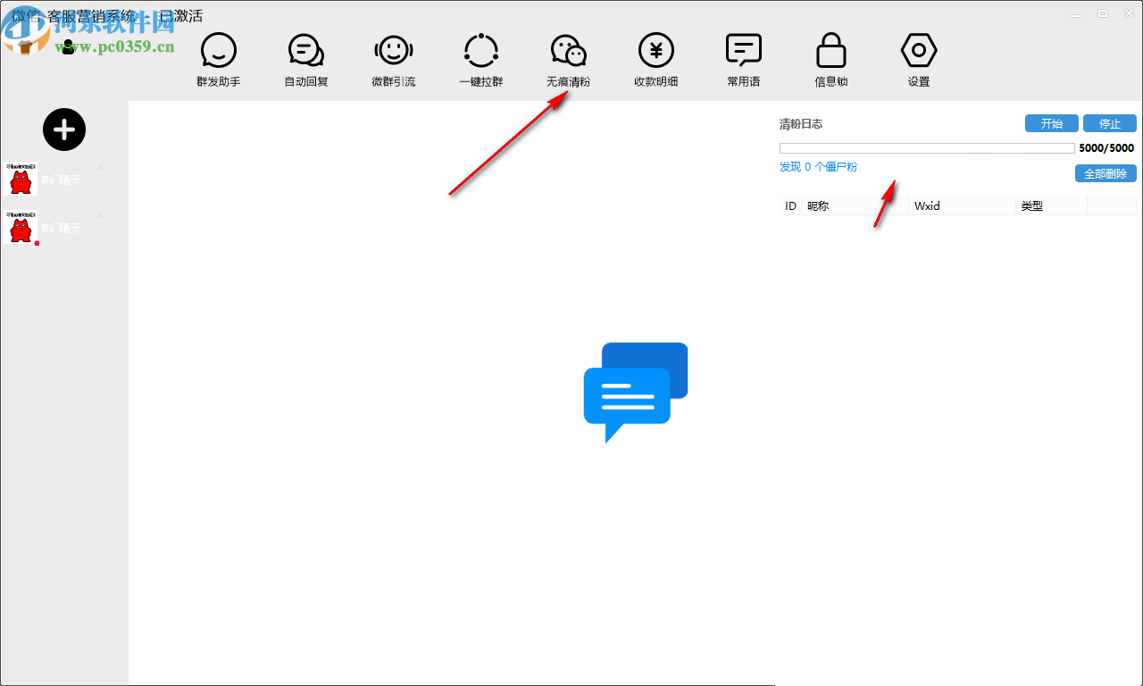Close the marketing system window
1143x686 pixels.
click(1128, 13)
